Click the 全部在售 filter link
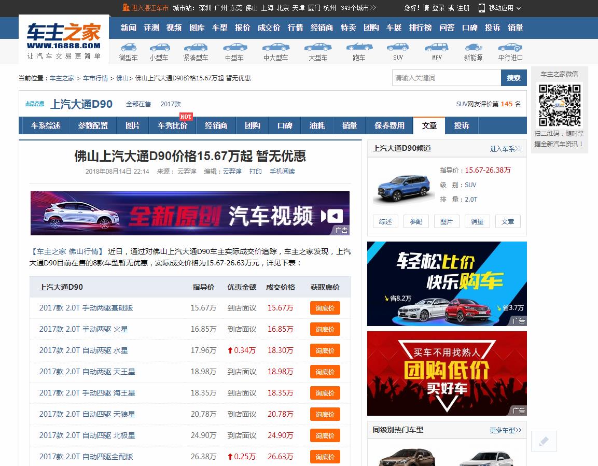 click(138, 104)
